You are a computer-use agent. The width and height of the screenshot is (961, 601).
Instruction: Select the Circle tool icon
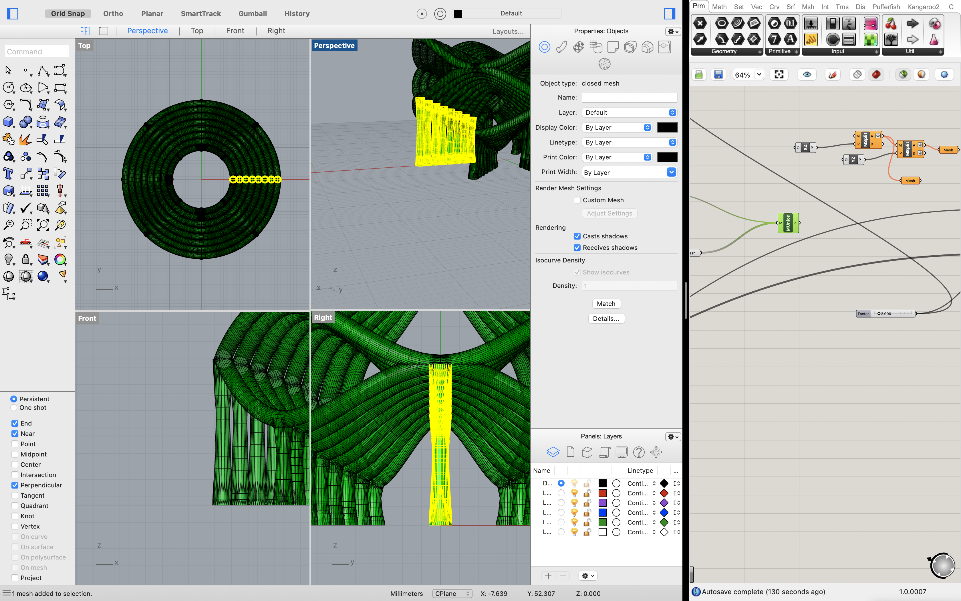point(8,88)
